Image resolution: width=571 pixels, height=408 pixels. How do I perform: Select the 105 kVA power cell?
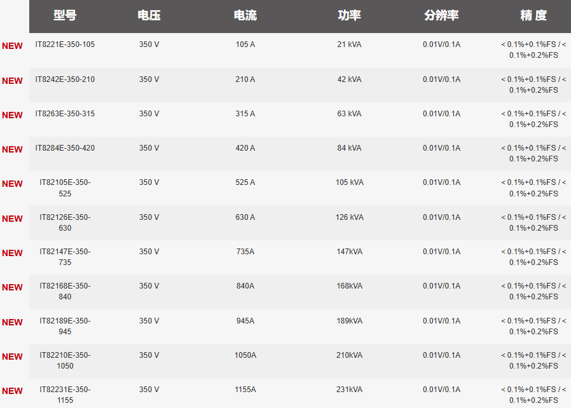(x=349, y=182)
